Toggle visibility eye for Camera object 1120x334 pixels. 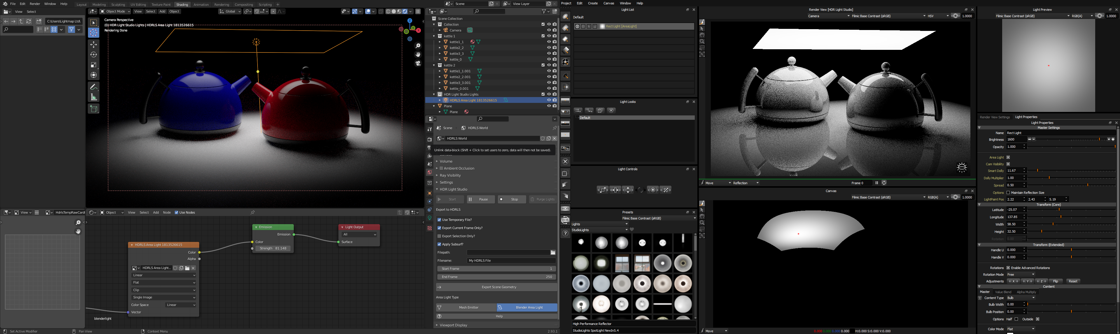click(x=549, y=30)
